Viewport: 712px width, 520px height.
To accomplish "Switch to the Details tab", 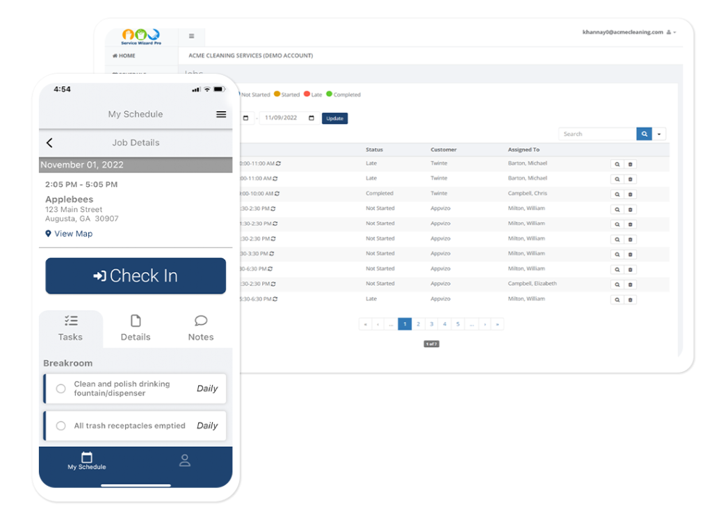I will click(136, 328).
